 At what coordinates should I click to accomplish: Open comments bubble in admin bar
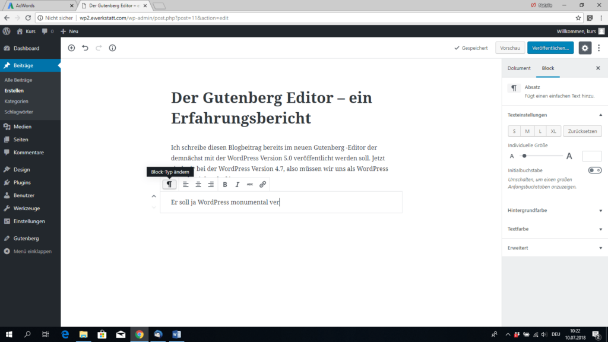coord(47,31)
